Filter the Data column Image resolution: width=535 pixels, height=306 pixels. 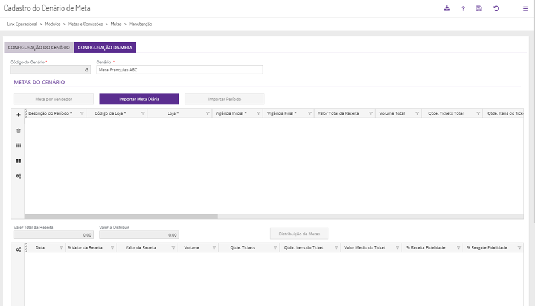pyautogui.click(x=62, y=248)
